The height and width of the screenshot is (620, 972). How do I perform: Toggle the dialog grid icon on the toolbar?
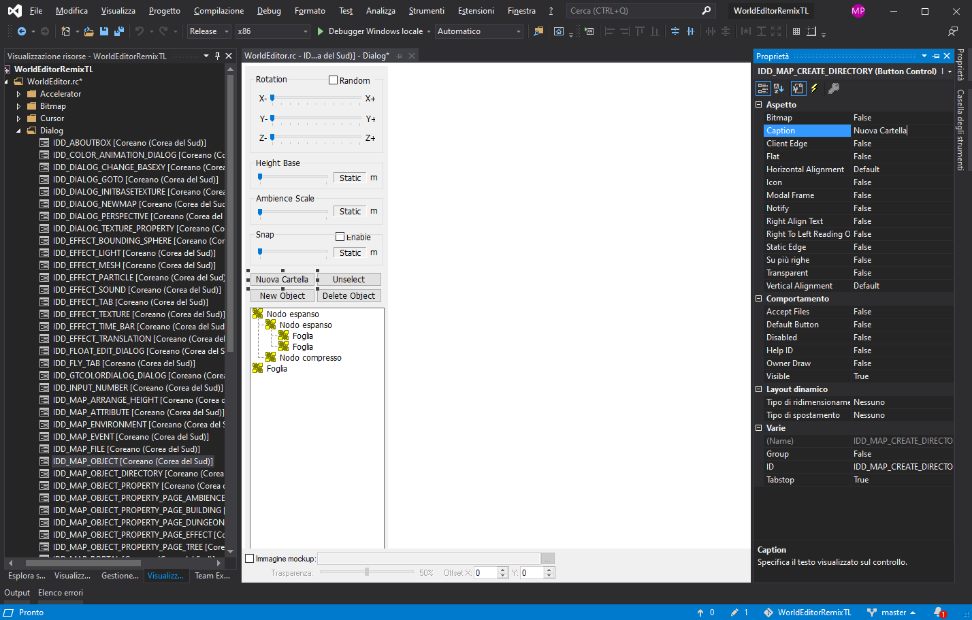[796, 31]
